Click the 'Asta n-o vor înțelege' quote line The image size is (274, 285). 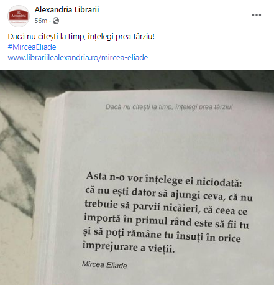click(x=164, y=180)
